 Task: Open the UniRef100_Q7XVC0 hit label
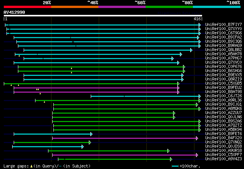click(x=223, y=63)
